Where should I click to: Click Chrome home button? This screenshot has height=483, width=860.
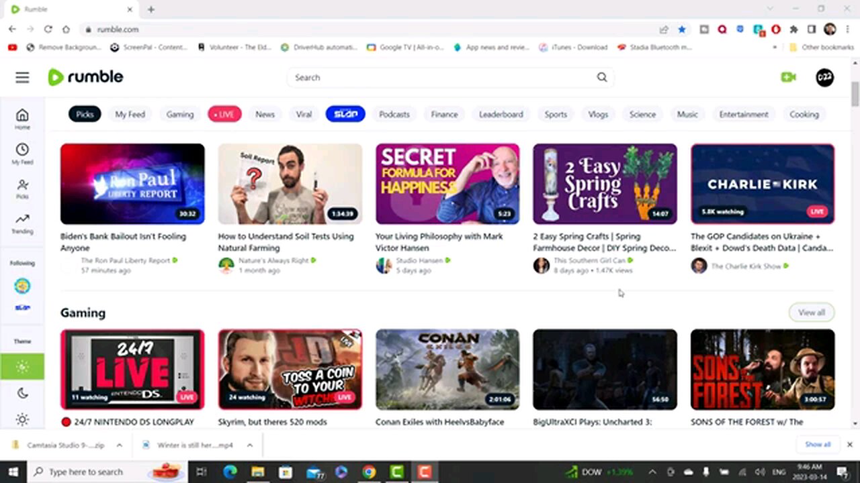66,30
